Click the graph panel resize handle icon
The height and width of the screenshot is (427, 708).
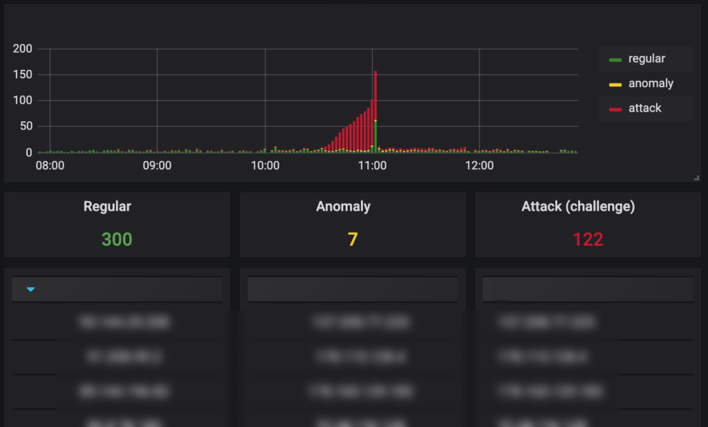[696, 178]
